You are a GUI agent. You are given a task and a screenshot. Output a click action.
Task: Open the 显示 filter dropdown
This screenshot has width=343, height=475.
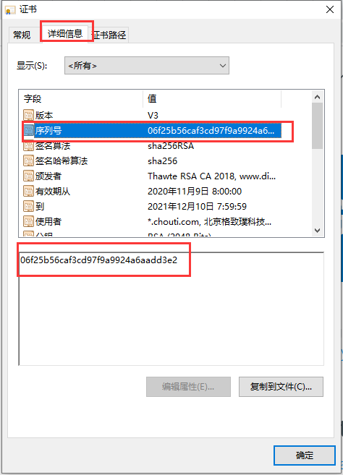[147, 66]
